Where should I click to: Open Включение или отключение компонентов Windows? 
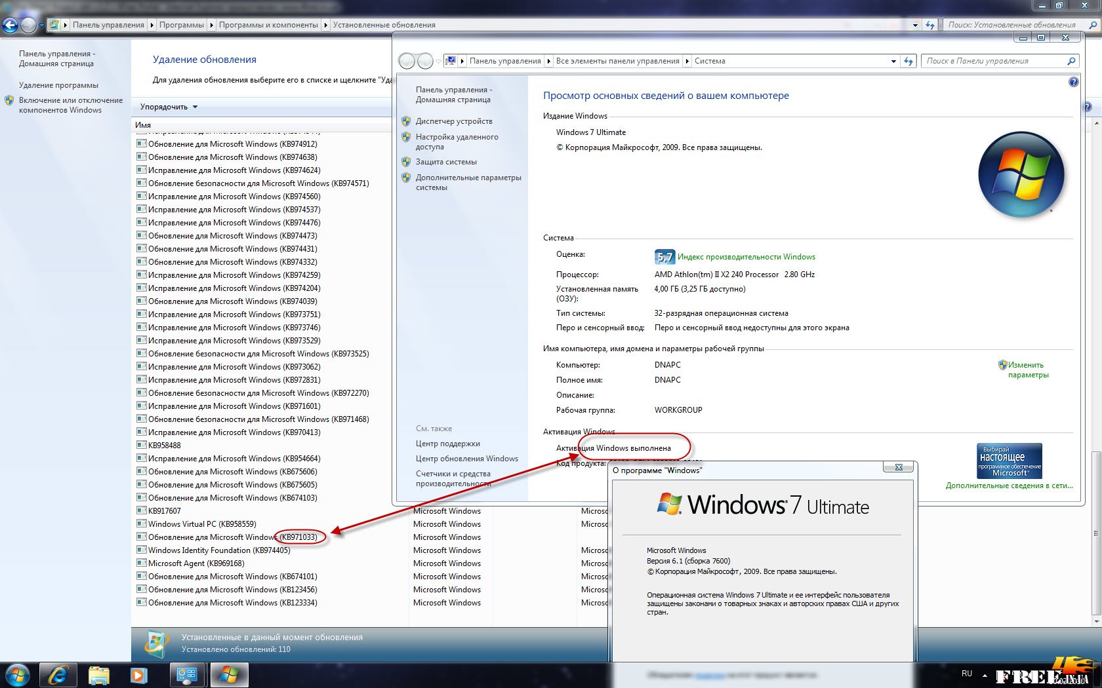pyautogui.click(x=71, y=105)
